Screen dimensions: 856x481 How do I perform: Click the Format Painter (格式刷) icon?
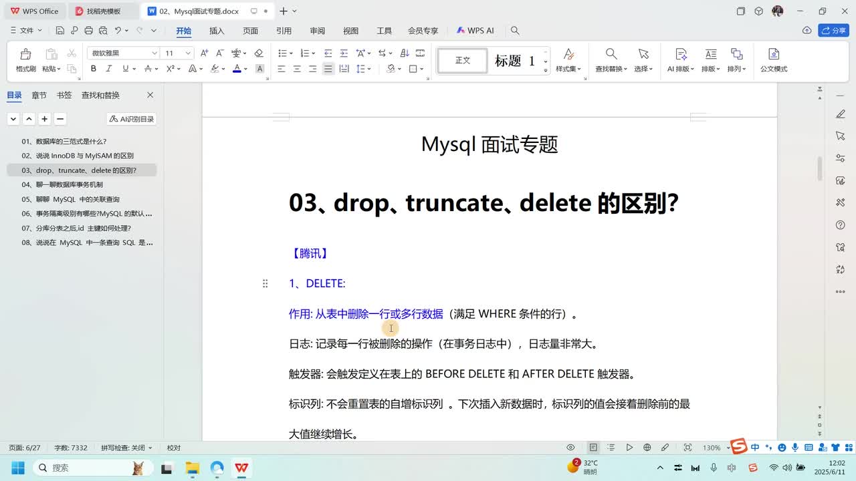25,54
